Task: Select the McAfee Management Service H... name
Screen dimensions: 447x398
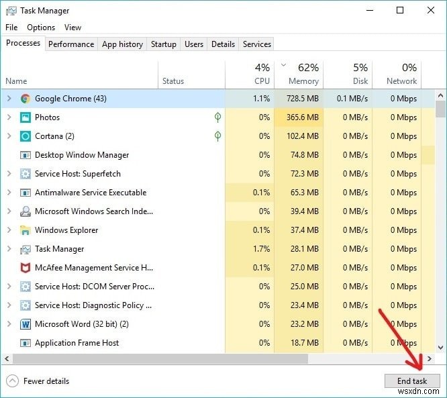Action: (94, 268)
